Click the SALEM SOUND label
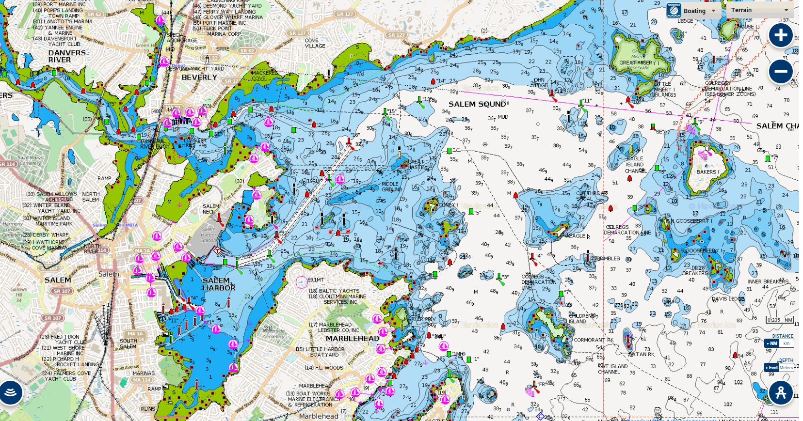The width and height of the screenshot is (803, 421). click(x=477, y=104)
